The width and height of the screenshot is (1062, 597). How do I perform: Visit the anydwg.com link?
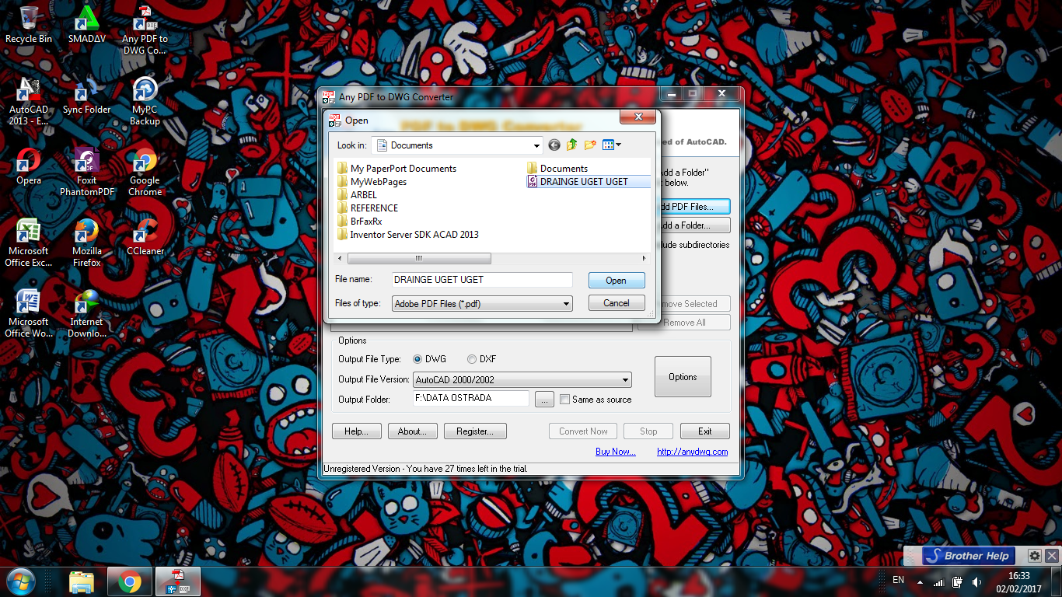[692, 451]
